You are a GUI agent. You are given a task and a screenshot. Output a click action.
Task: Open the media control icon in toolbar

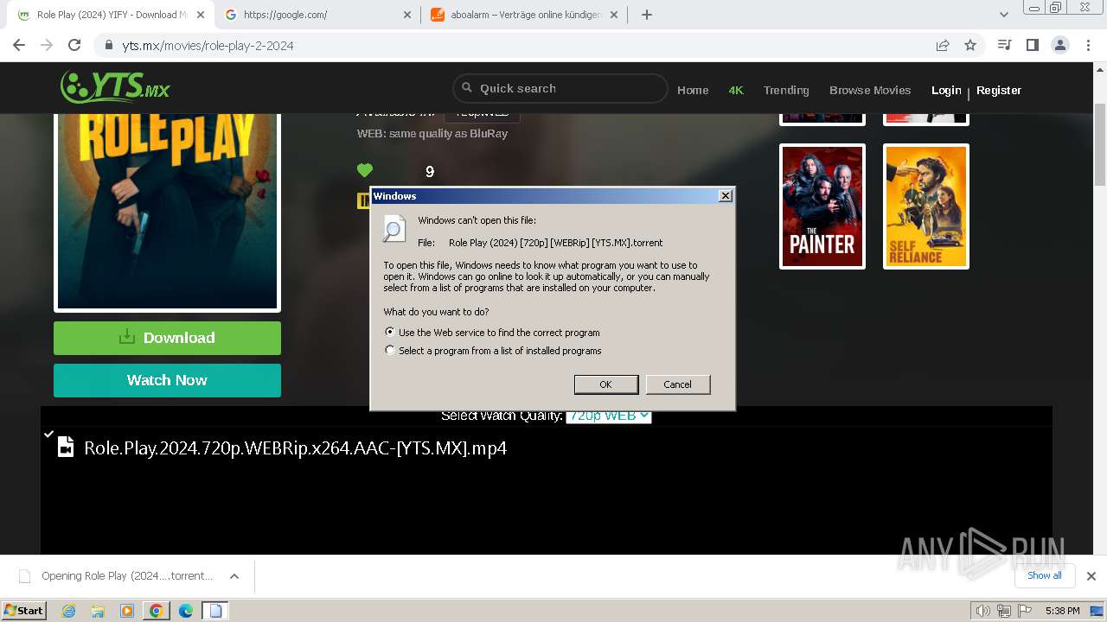(1004, 45)
